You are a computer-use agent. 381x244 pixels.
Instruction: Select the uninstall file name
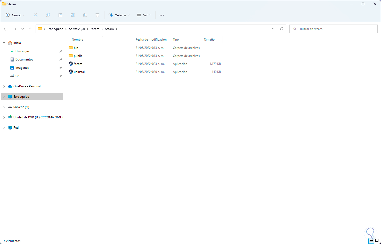click(79, 72)
